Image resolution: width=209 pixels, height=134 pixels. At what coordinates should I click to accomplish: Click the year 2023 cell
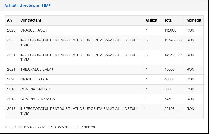pyautogui.click(x=11, y=30)
